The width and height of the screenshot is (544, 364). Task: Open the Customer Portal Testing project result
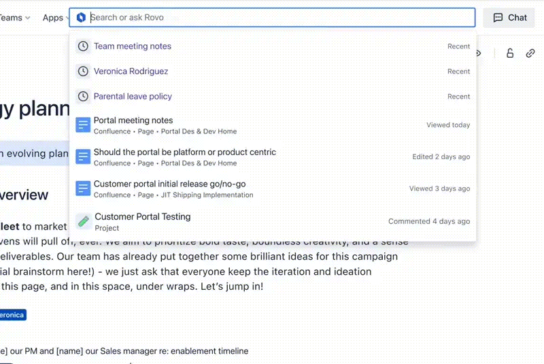pyautogui.click(x=142, y=217)
